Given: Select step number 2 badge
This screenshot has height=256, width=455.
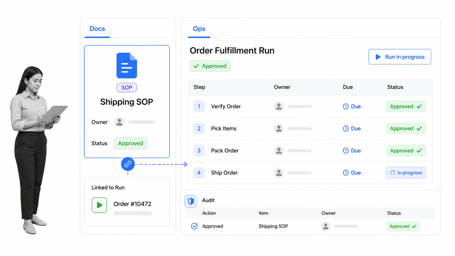Looking at the screenshot, I should pyautogui.click(x=199, y=128).
